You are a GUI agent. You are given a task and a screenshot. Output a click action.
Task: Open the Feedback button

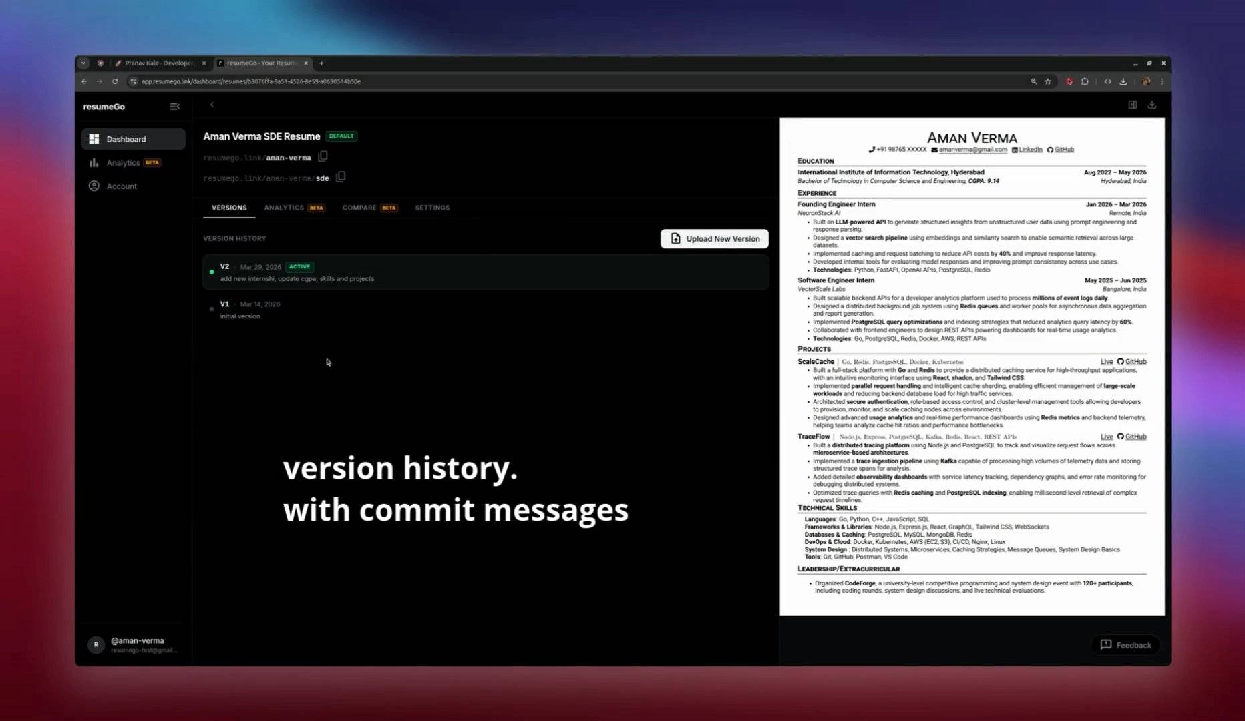pos(1125,645)
